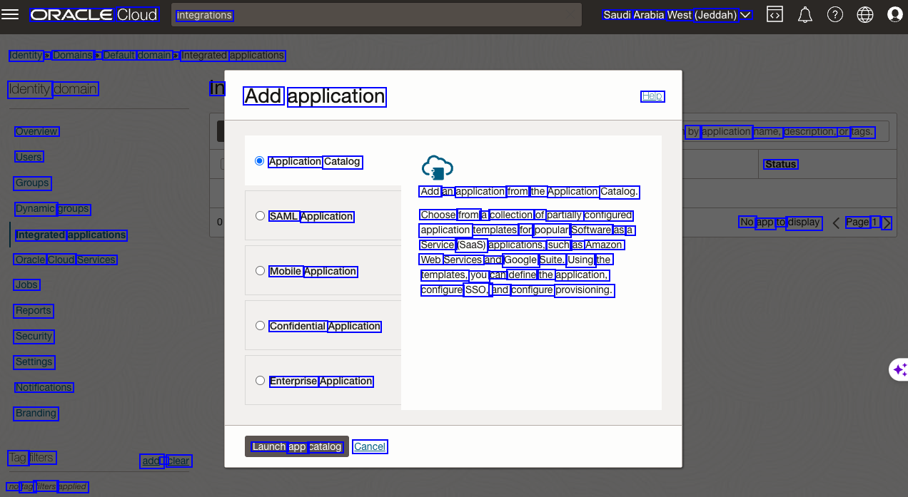The image size is (908, 497).
Task: Open Dynamic groups in the sidebar
Action: (53, 209)
